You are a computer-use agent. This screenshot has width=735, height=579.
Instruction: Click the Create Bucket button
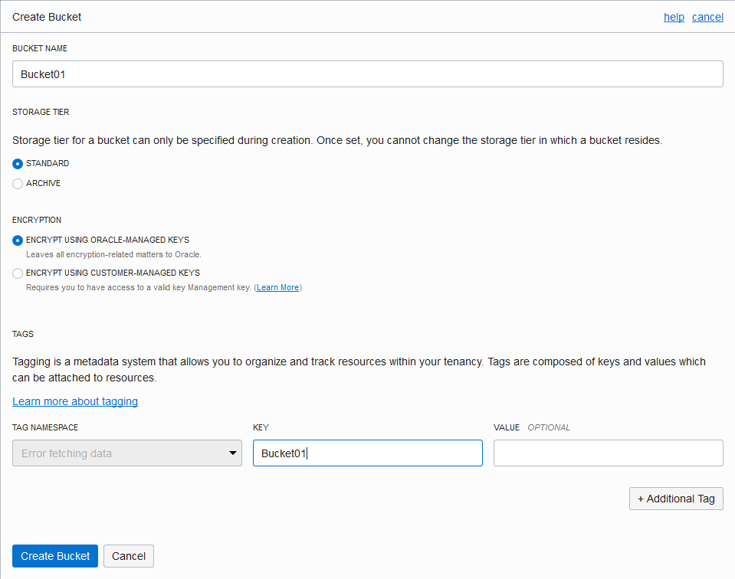click(54, 556)
